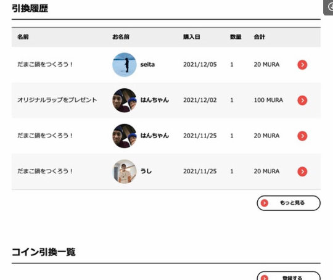Select the date 2021/12/02

200,100
